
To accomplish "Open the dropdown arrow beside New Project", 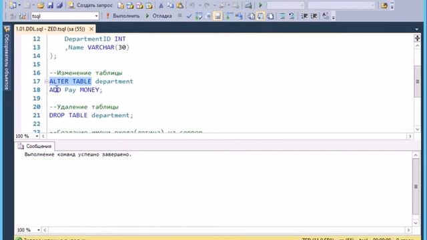I will click(19, 5).
